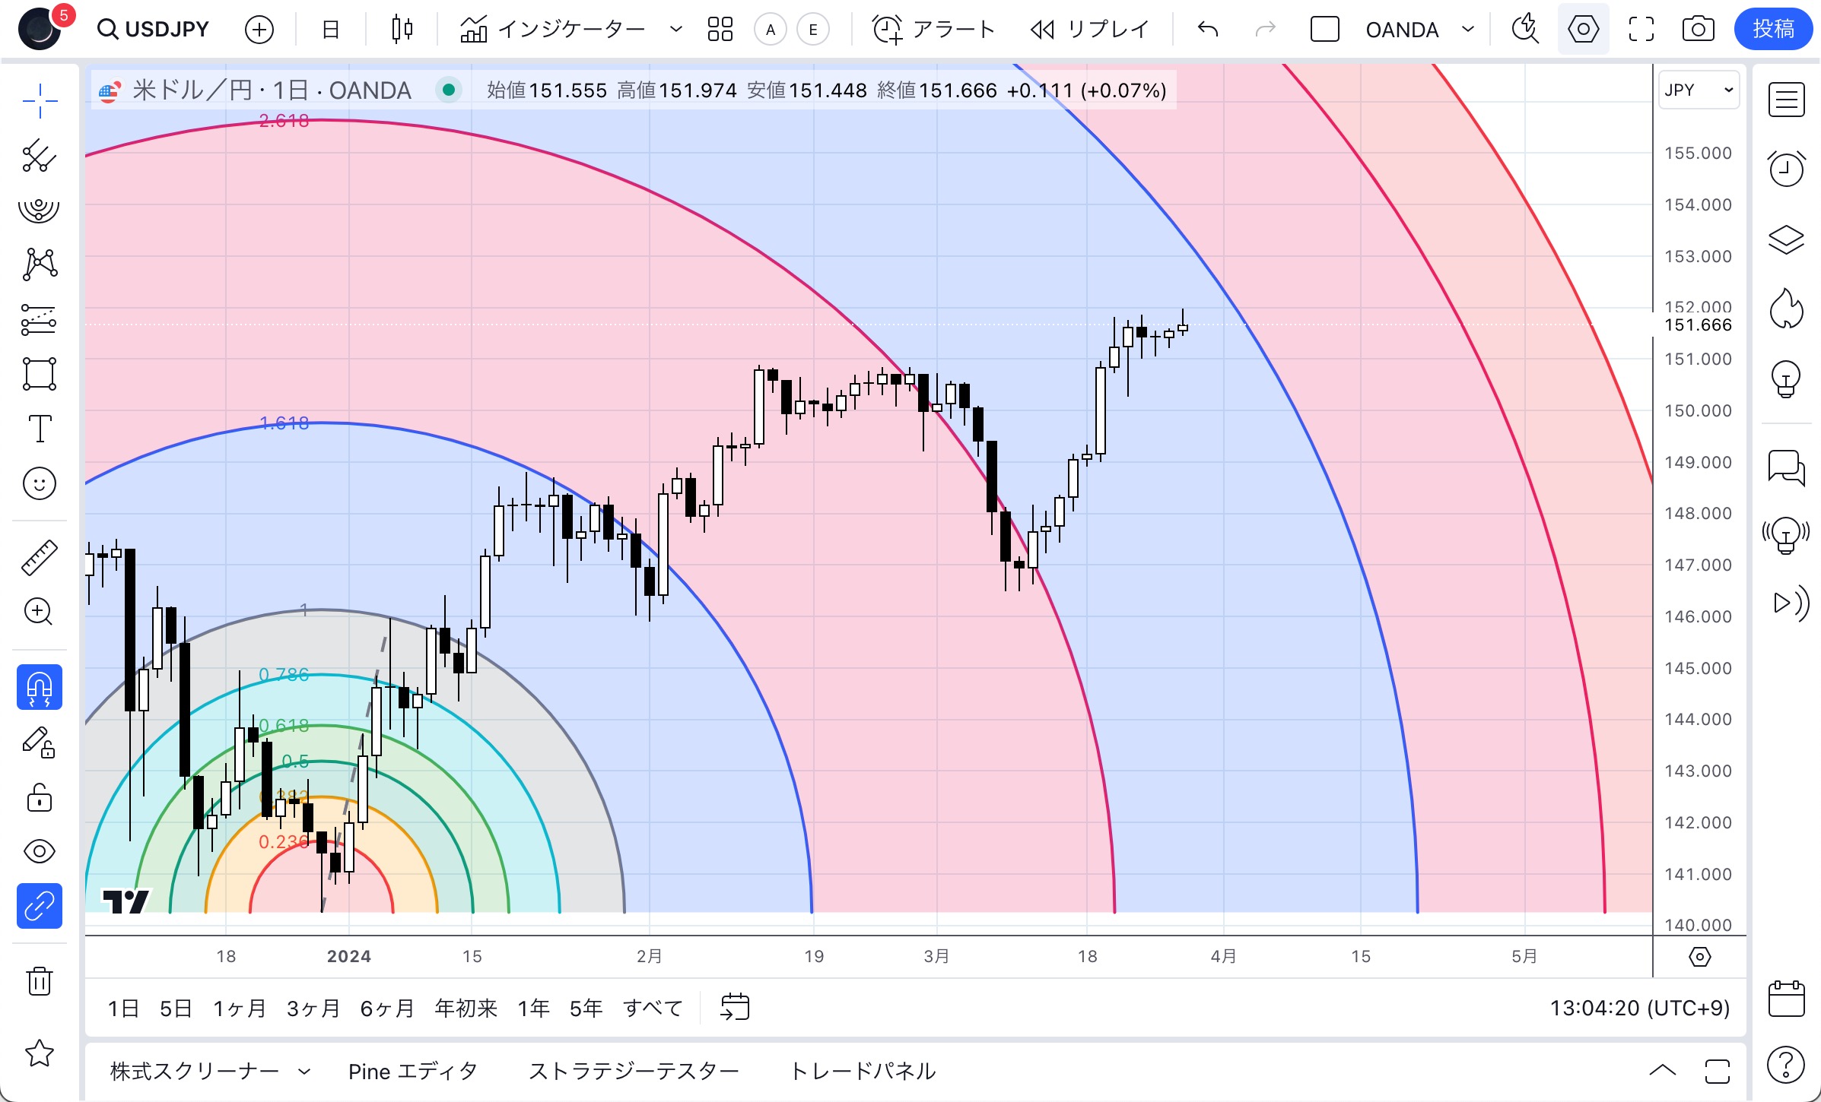Open the object tree layers panel
This screenshot has height=1102, width=1821.
1786,239
